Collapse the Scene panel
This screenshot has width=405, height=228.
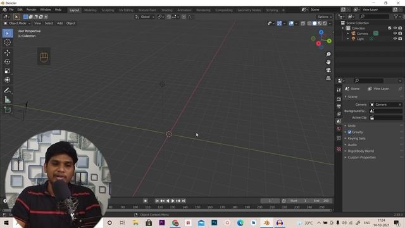[x=352, y=97]
